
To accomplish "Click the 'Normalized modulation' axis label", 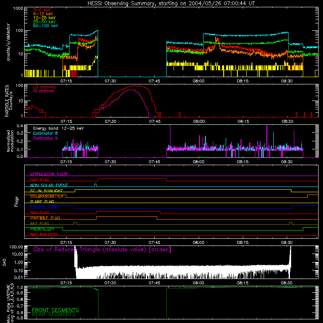I will (x=10, y=141).
